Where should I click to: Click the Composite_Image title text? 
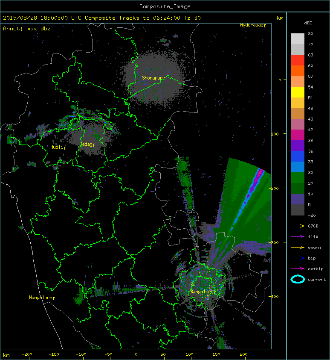point(165,6)
